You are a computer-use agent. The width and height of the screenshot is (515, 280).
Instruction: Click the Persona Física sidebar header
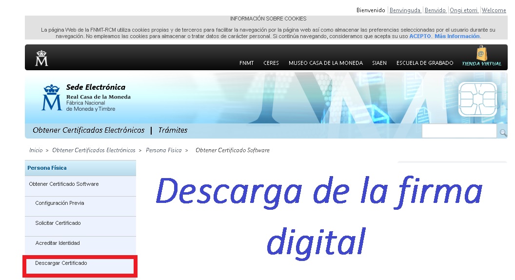(x=80, y=168)
